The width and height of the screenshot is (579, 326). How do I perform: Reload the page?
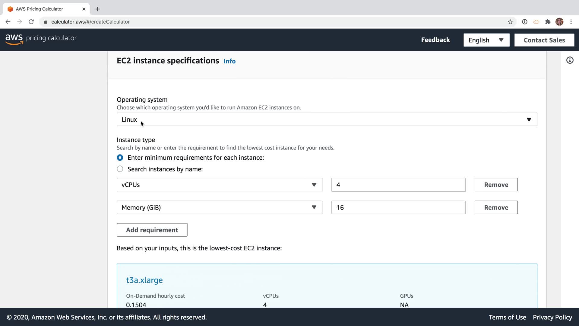pyautogui.click(x=31, y=22)
